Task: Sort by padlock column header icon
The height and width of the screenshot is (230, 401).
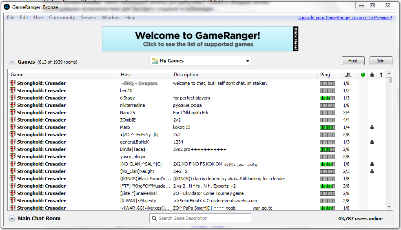Action: pyautogui.click(x=372, y=75)
